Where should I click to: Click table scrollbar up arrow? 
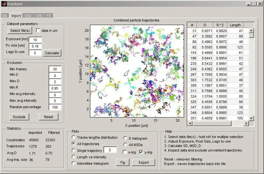click(x=251, y=31)
